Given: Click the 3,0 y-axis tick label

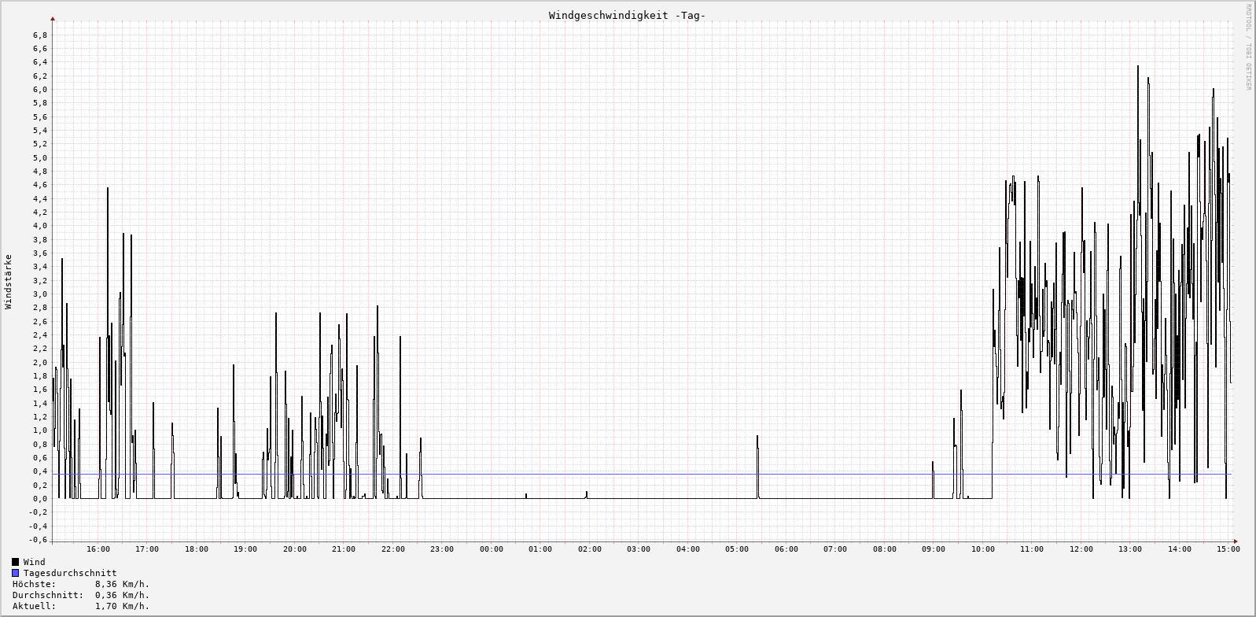Looking at the screenshot, I should coord(40,294).
